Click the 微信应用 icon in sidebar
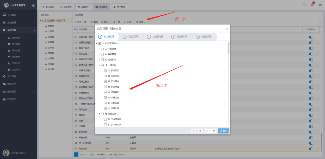 [x=4, y=84]
